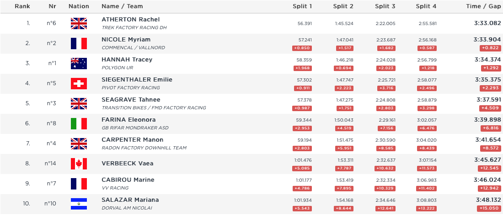The height and width of the screenshot is (215, 503).
Task: Select team COMMENCAL / VALLNORD
Action: tap(133, 48)
